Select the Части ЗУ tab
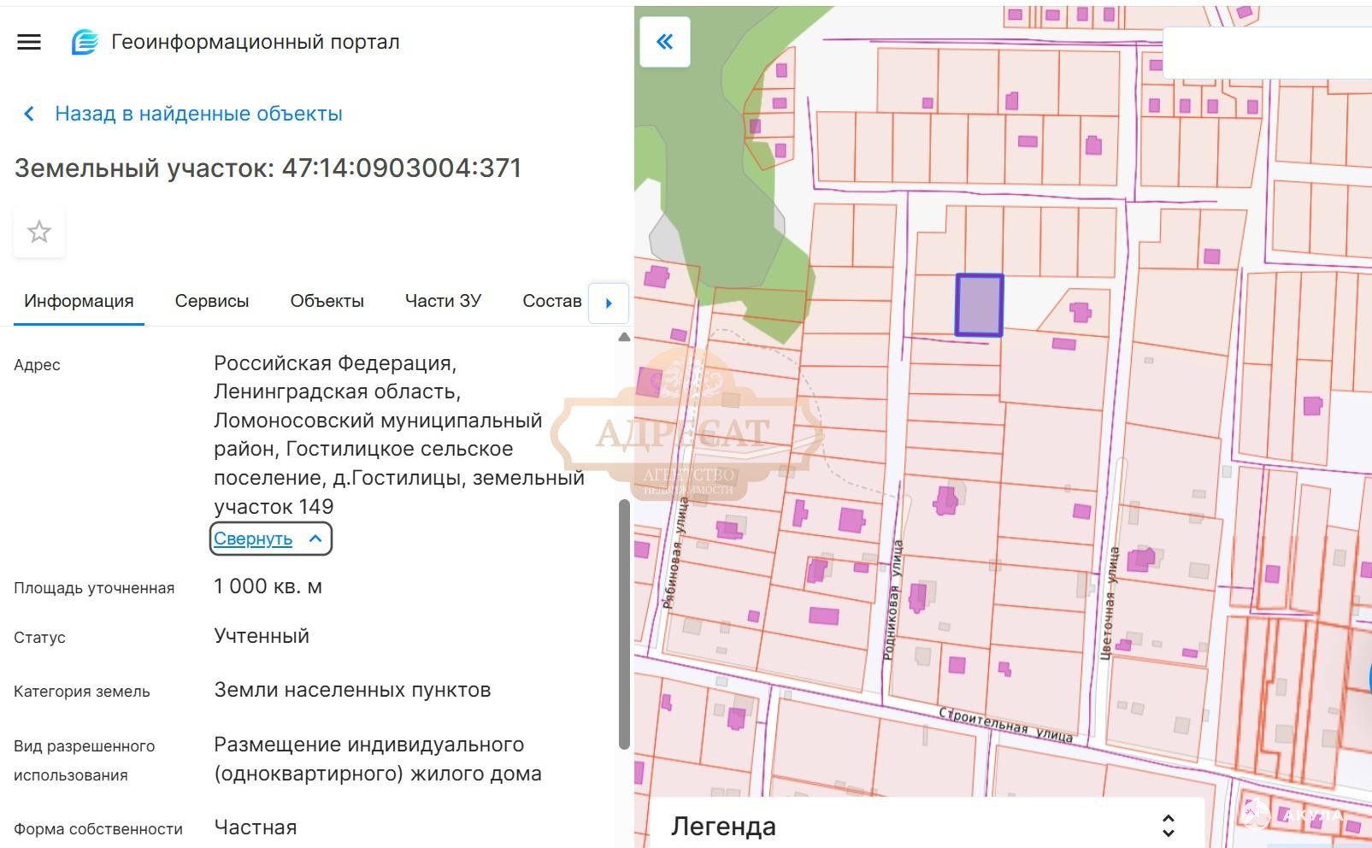This screenshot has height=848, width=1372. (x=443, y=301)
